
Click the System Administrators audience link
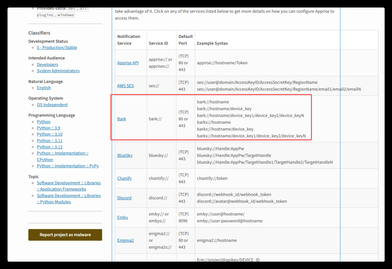pos(58,71)
